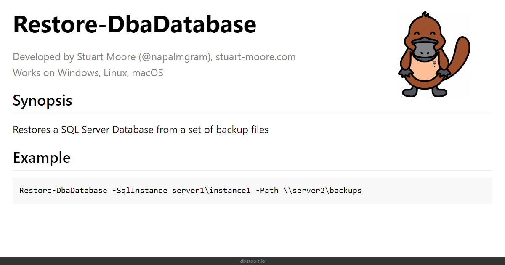The image size is (505, 265).
Task: Click the word macOS in the platforms line
Action: 148,73
